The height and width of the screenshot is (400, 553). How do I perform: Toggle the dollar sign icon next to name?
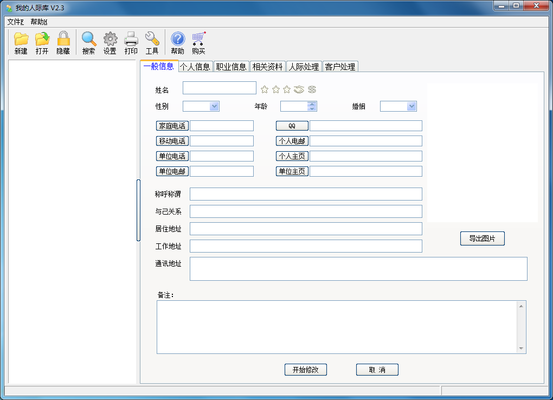point(312,89)
